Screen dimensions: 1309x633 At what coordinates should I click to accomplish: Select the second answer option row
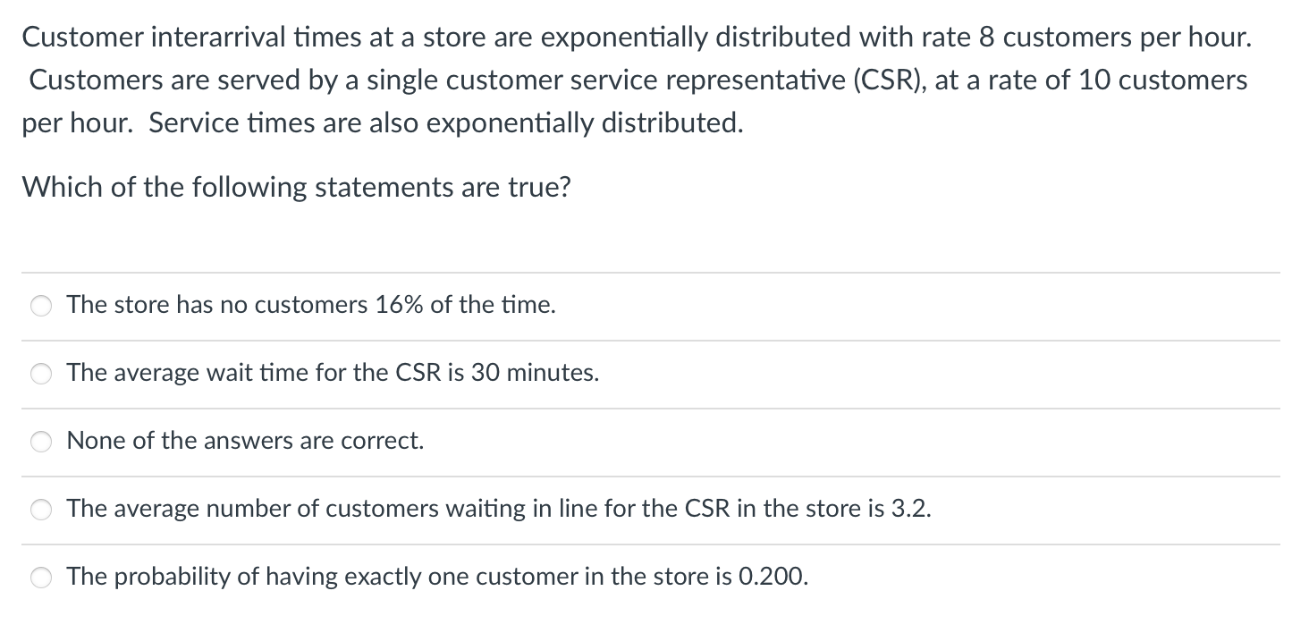click(x=358, y=373)
